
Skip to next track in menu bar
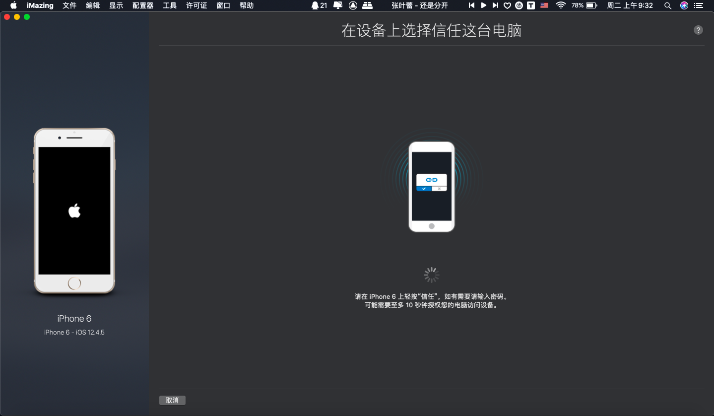coord(495,5)
